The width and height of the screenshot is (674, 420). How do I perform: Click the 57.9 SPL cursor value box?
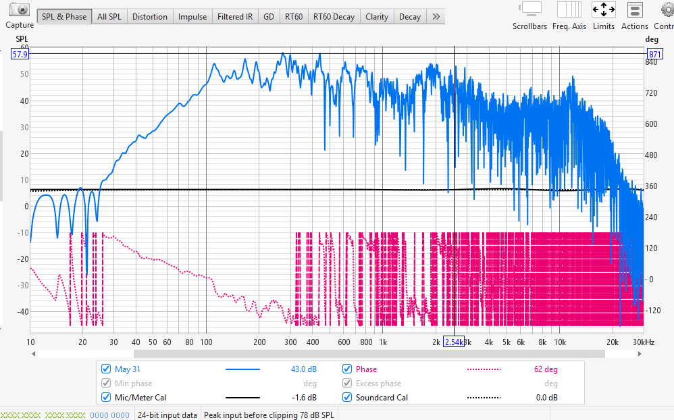(x=20, y=54)
